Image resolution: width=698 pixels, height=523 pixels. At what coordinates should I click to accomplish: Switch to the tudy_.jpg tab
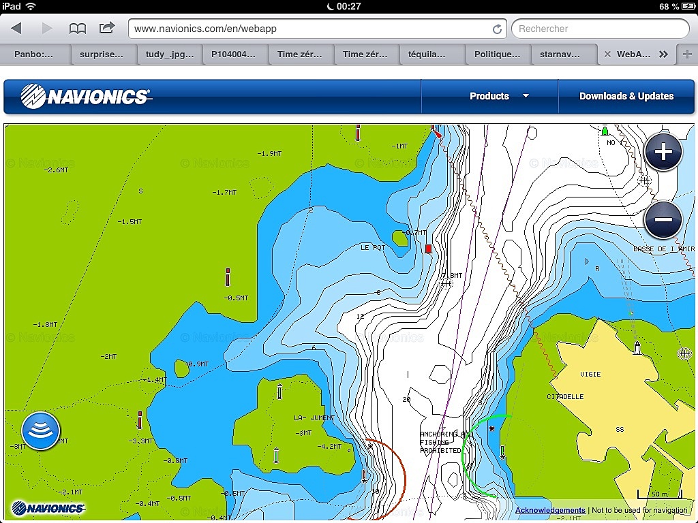pos(170,54)
